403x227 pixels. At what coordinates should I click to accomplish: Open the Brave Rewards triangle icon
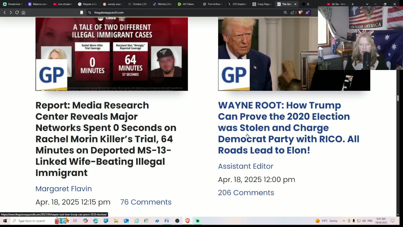coord(308,13)
